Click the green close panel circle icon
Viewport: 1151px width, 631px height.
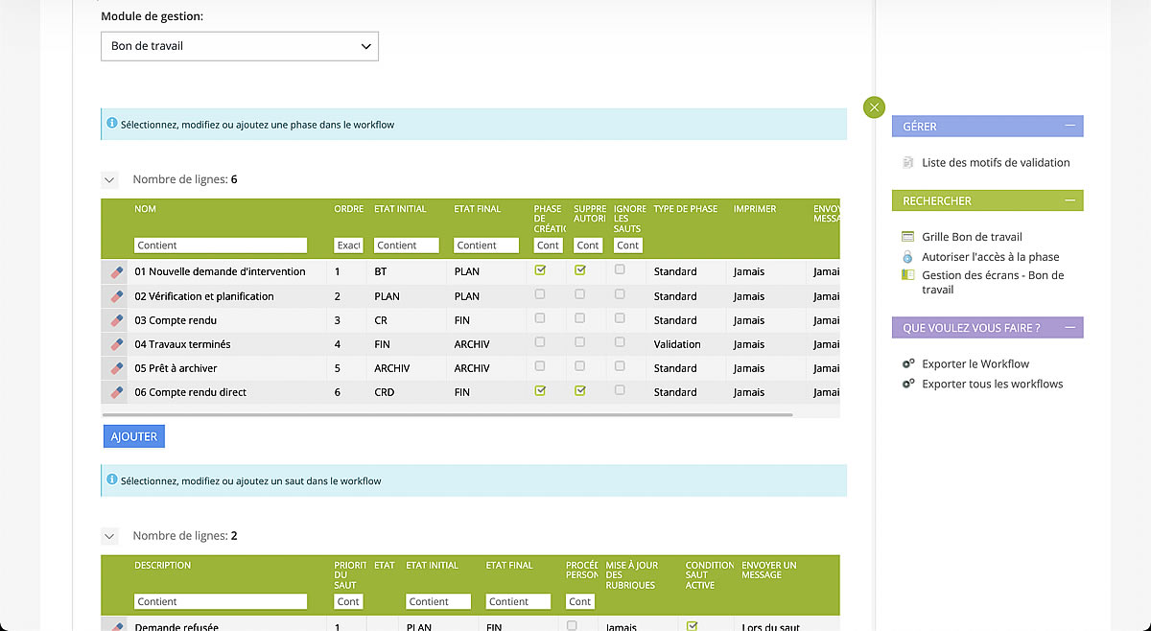(874, 107)
